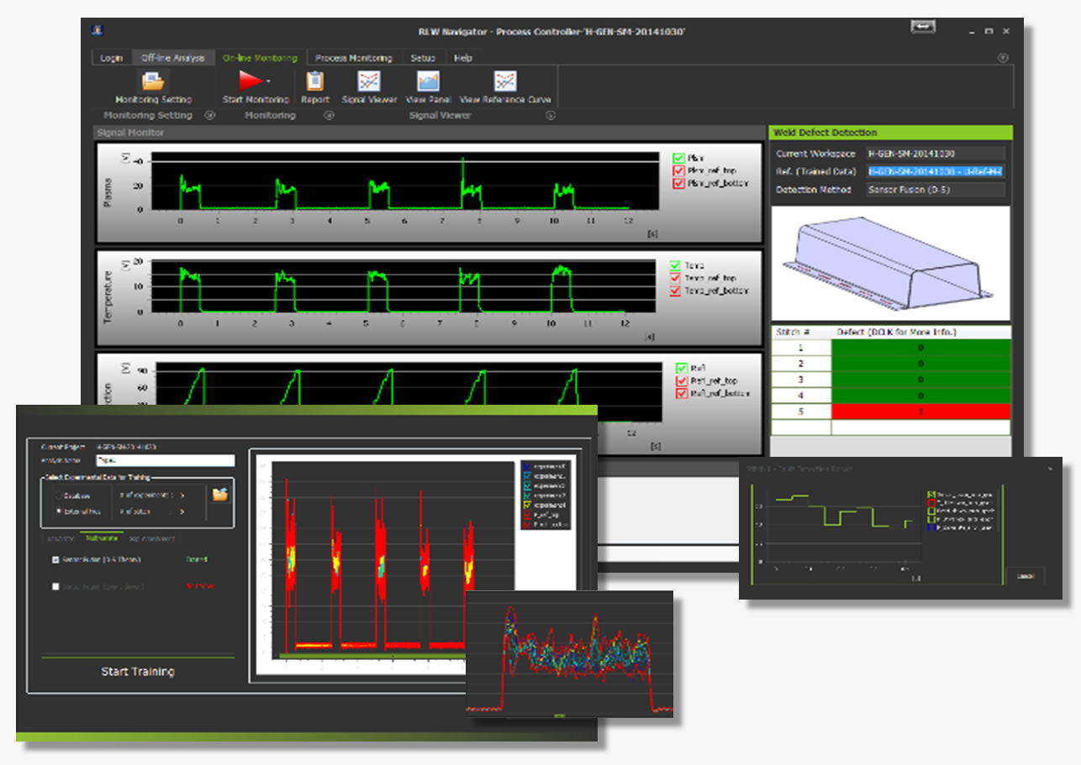Screen dimensions: 1081x765
Task: Toggle red legend checkbox in stitch result popup
Action: [931, 503]
